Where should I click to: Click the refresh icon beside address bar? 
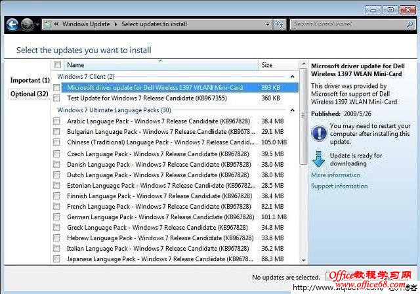(x=280, y=24)
